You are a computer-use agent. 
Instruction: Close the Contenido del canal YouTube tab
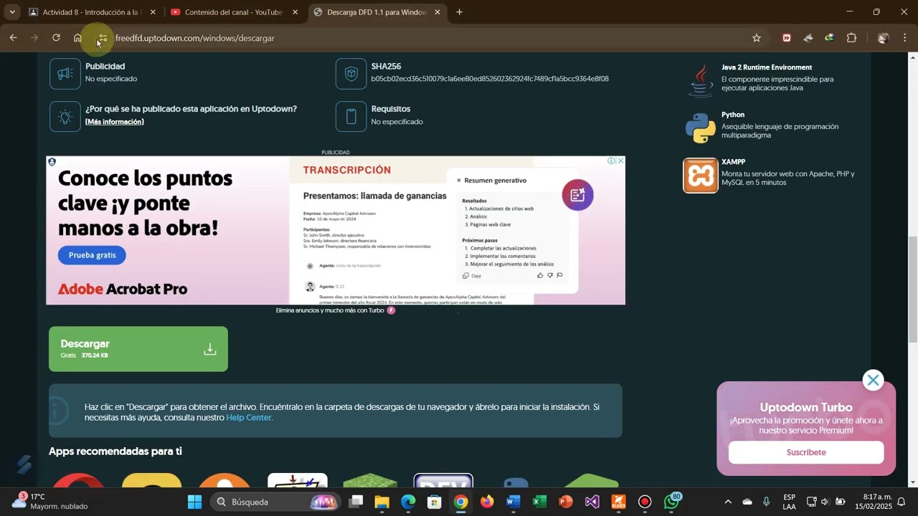coord(295,12)
